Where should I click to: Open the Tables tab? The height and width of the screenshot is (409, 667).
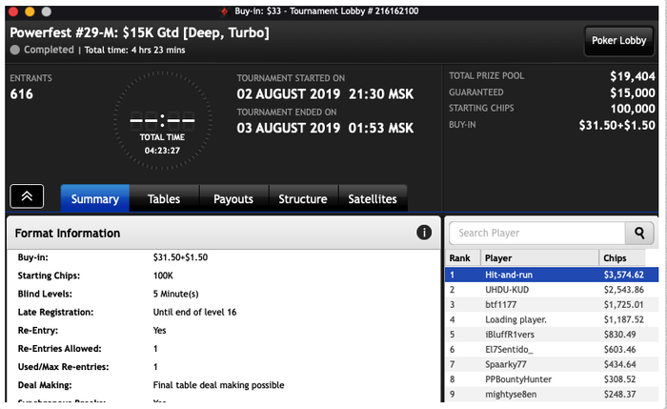(164, 198)
